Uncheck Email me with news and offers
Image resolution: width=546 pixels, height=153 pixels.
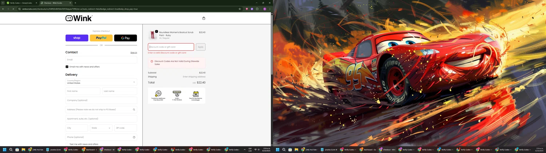pyautogui.click(x=67, y=67)
